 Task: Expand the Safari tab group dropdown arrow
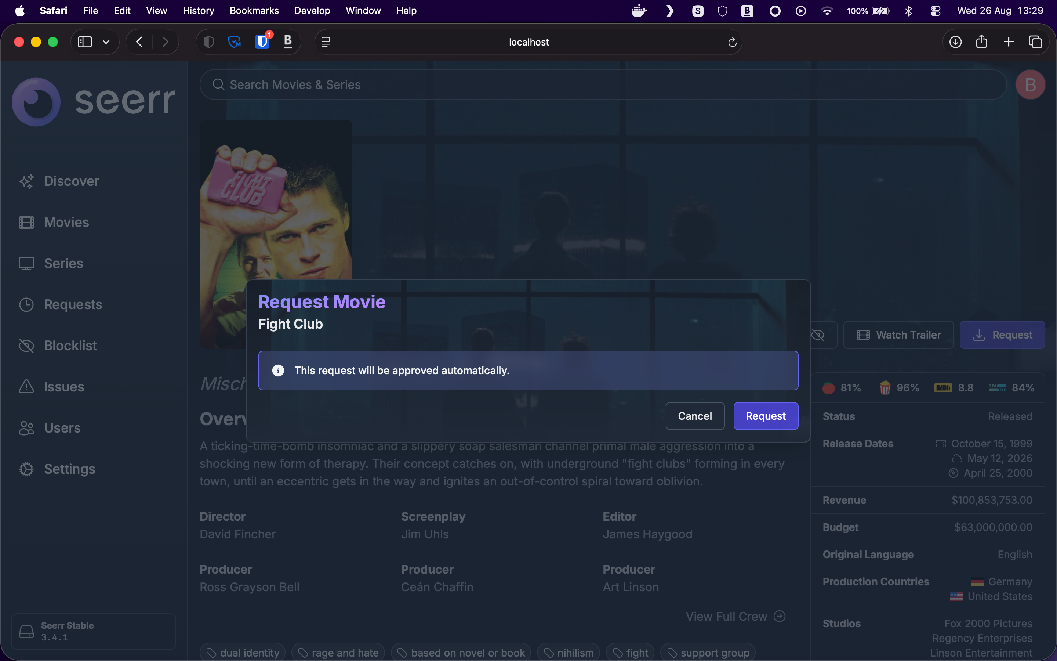pyautogui.click(x=106, y=42)
